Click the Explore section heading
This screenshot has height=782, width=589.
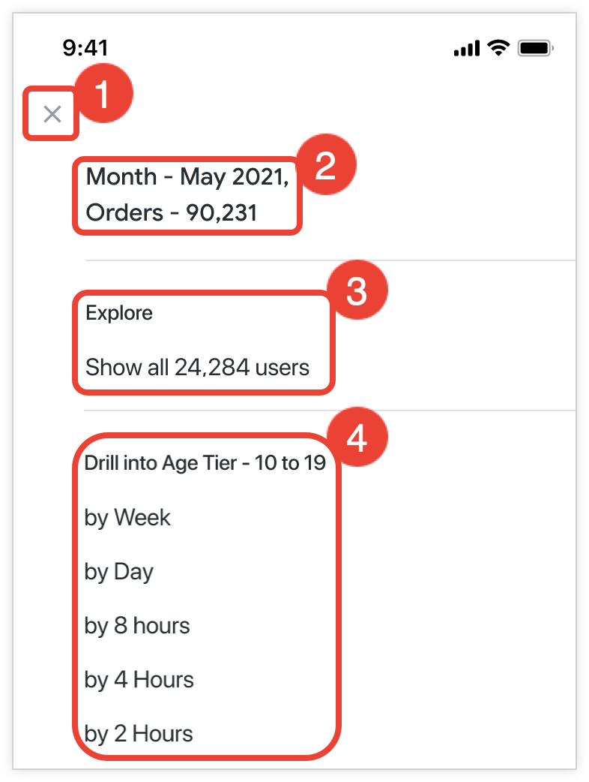tap(119, 313)
